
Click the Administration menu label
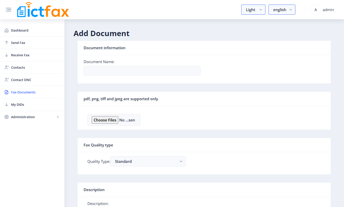23,117
